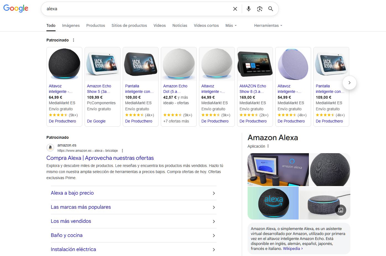Image resolution: width=386 pixels, height=256 pixels.
Task: Open close-up dark fabric Echo Dot panel image
Action: coord(330,169)
